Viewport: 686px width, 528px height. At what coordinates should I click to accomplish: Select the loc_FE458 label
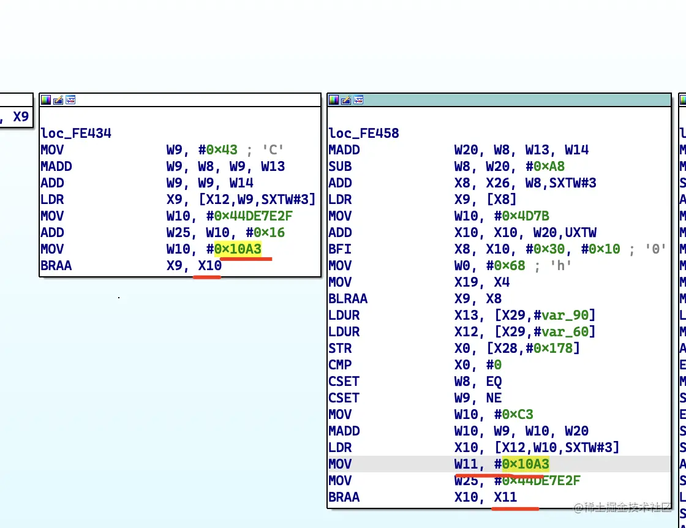click(x=364, y=134)
